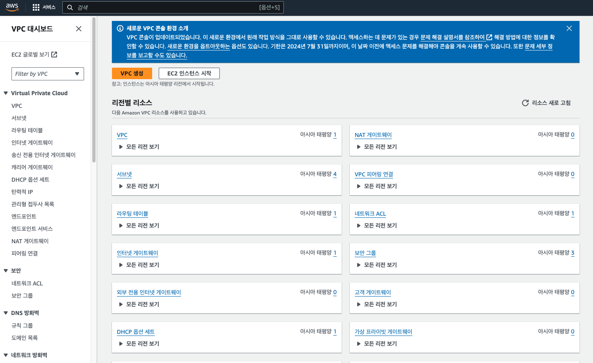Click the external link icon in the banner text
The width and height of the screenshot is (593, 363).
point(489,37)
